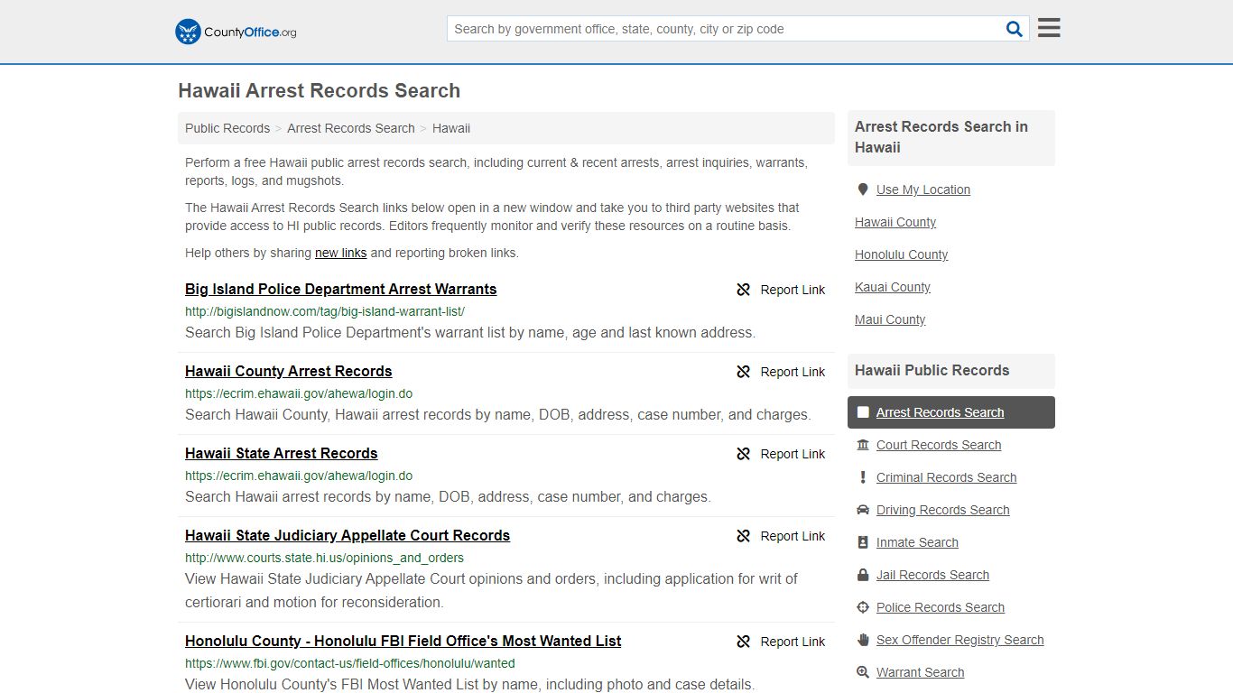This screenshot has width=1233, height=693.
Task: Open ecrim URL under Hawaii County Arrest Records
Action: 299,393
